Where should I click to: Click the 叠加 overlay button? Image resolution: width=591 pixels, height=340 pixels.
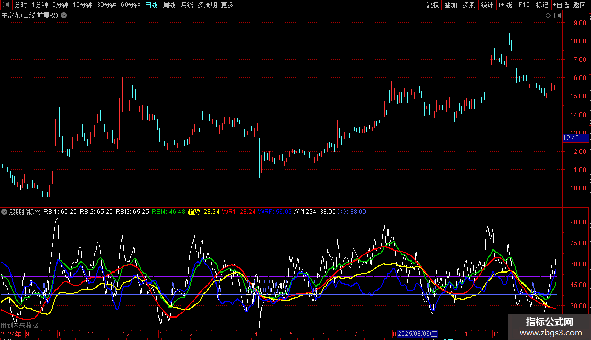pyautogui.click(x=450, y=5)
